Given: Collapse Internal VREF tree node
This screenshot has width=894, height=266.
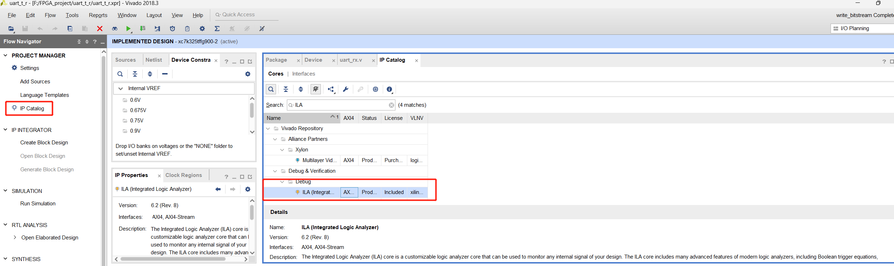Looking at the screenshot, I should 121,89.
